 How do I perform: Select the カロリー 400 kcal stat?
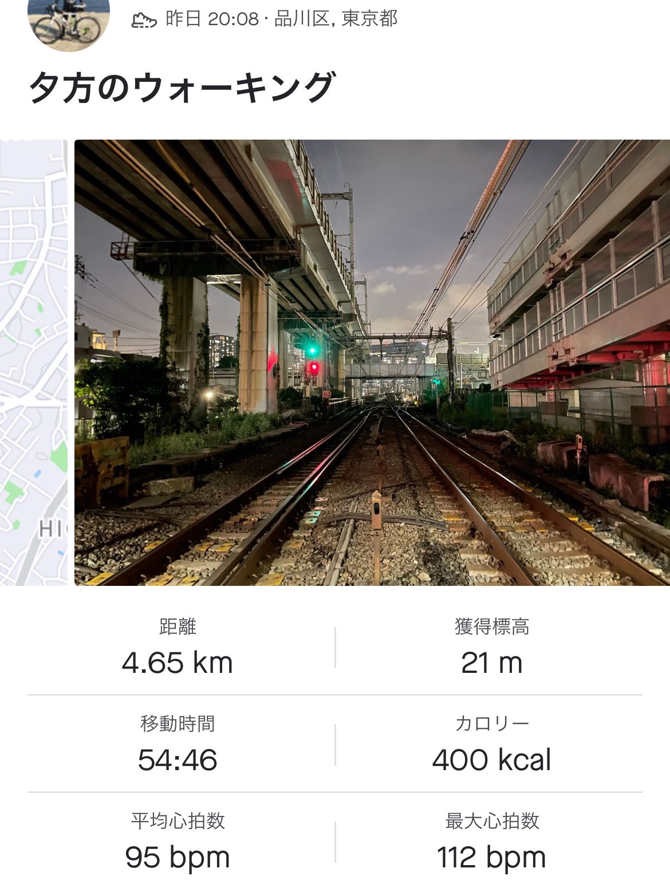pos(491,744)
